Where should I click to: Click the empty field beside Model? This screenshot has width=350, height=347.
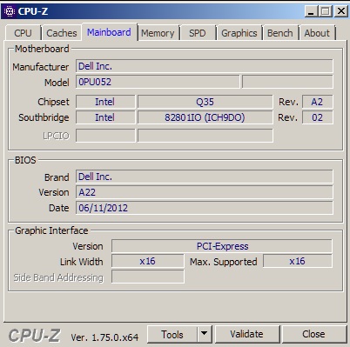pyautogui.click(x=287, y=82)
